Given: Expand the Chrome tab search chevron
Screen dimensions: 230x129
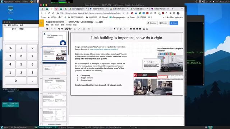Looking at the screenshot, I should tap(182, 9).
